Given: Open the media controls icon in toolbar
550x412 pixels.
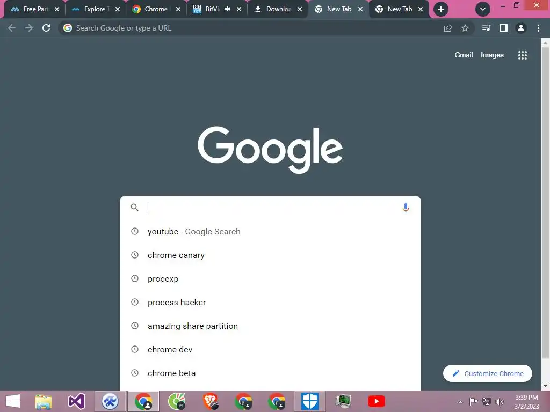Looking at the screenshot, I should [486, 28].
